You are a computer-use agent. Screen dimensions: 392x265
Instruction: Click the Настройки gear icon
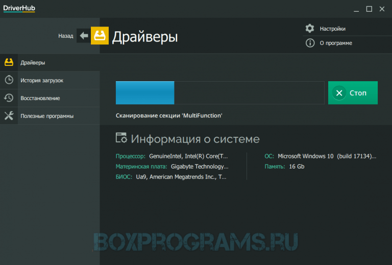[309, 29]
